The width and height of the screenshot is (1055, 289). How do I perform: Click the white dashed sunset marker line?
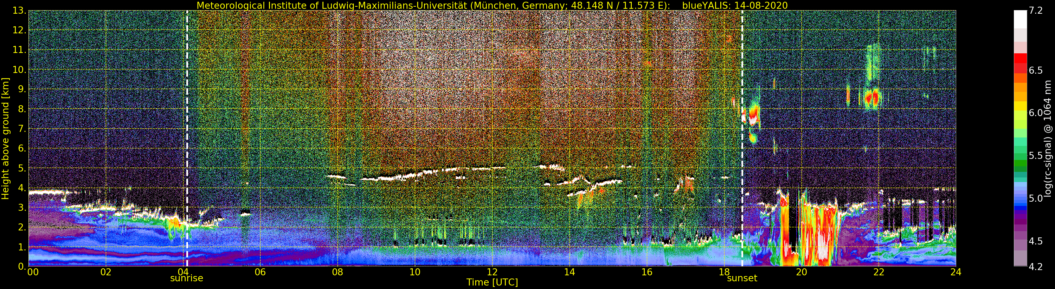(x=742, y=139)
